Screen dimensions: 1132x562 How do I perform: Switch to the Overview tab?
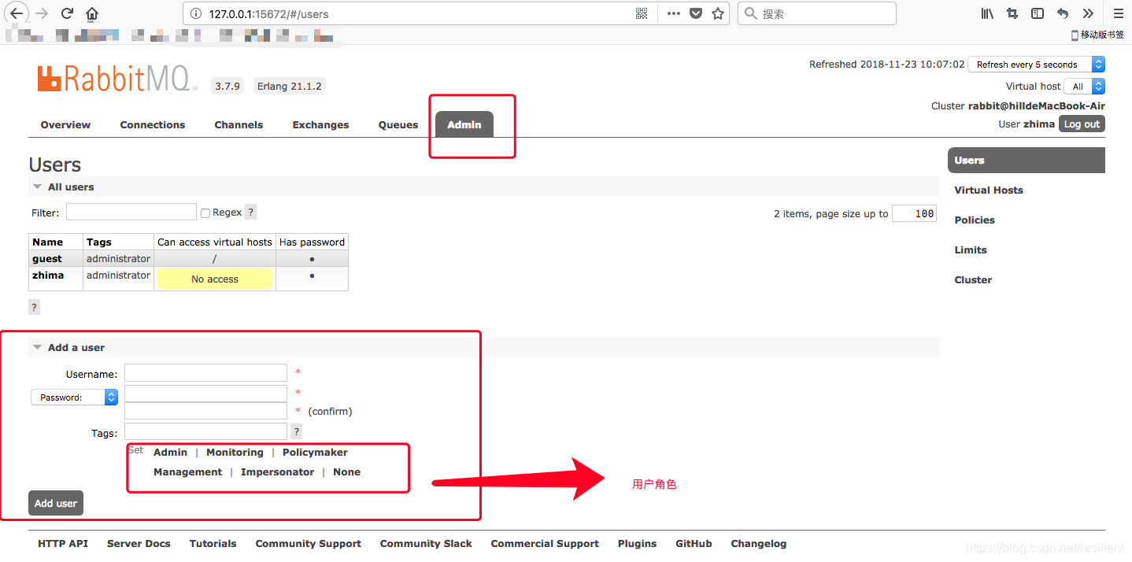point(65,124)
